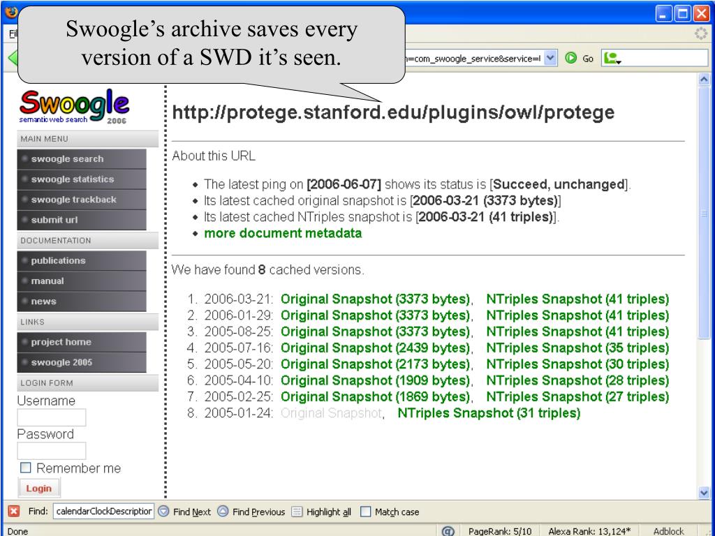The width and height of the screenshot is (715, 536).
Task: Toggle the Match case checkbox
Action: [x=365, y=512]
